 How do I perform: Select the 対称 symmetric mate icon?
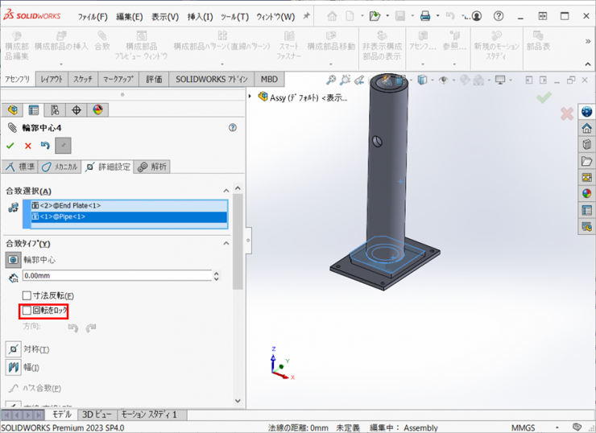pos(13,349)
